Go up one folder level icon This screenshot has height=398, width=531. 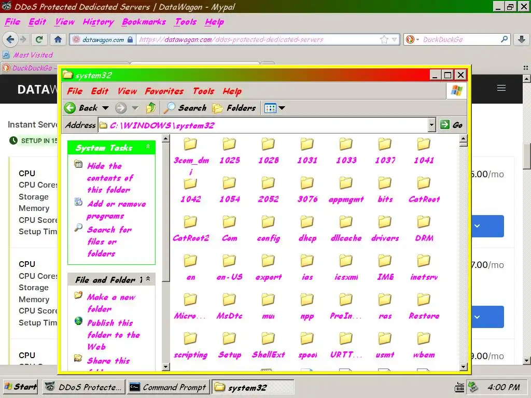coord(151,108)
